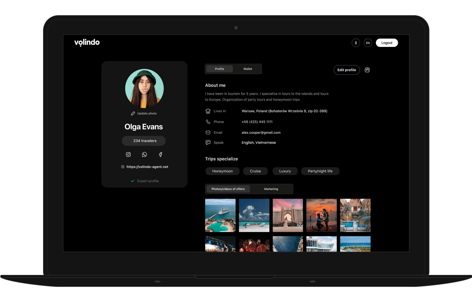The image size is (472, 302).
Task: Click the volindo logo
Action: 87,42
